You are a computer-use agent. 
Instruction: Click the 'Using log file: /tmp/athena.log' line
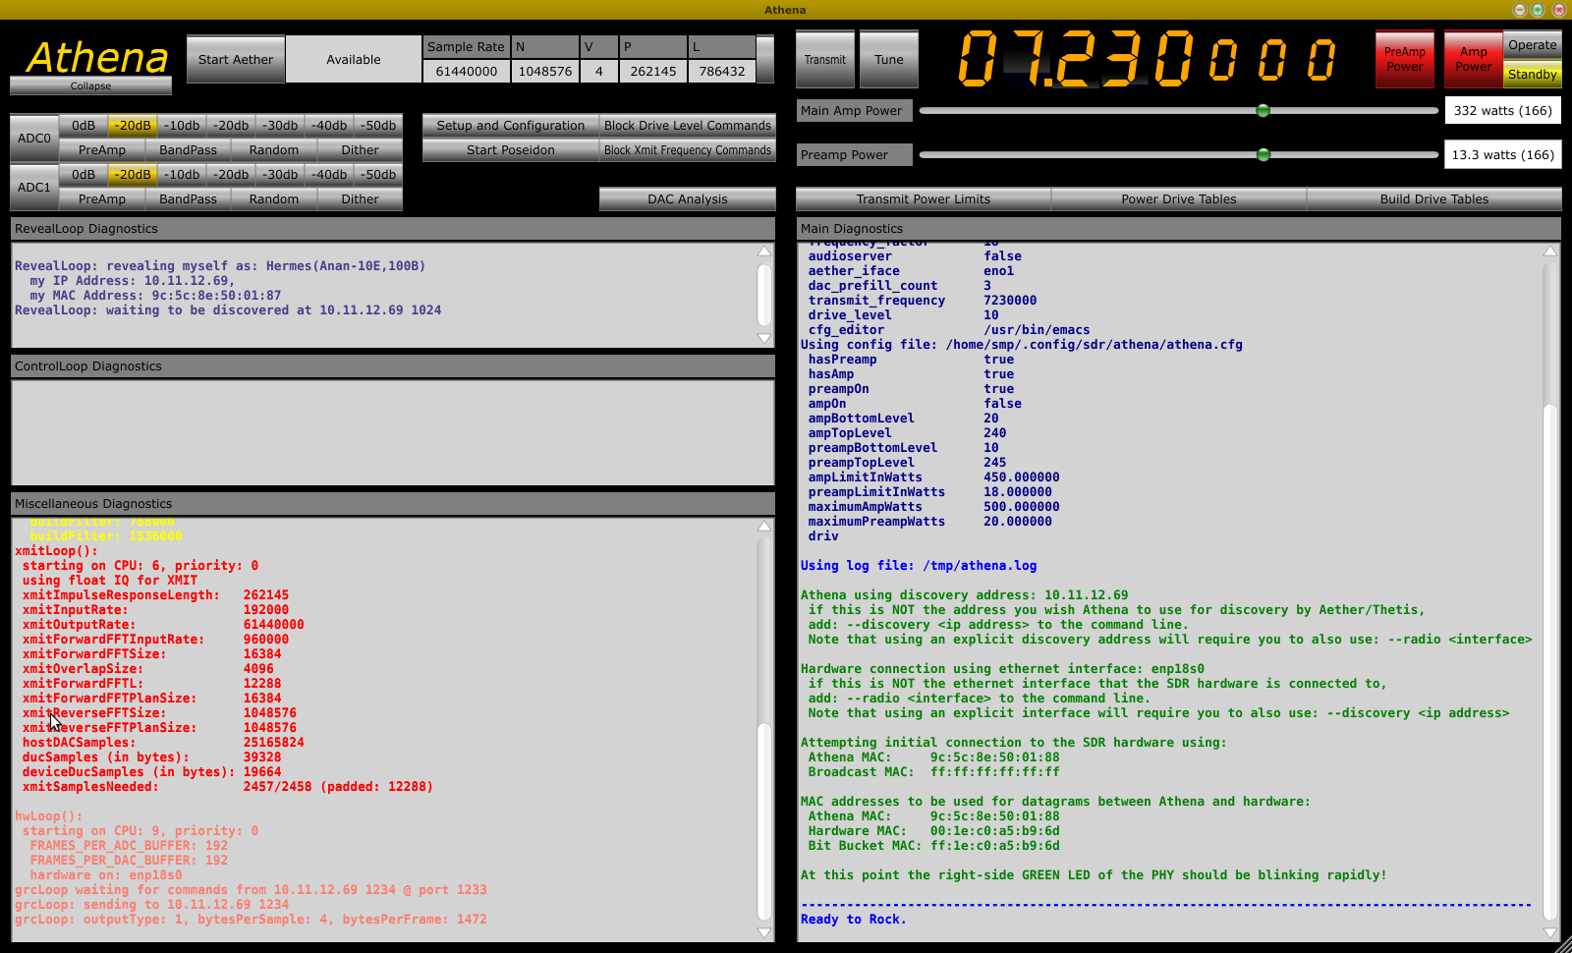click(919, 566)
